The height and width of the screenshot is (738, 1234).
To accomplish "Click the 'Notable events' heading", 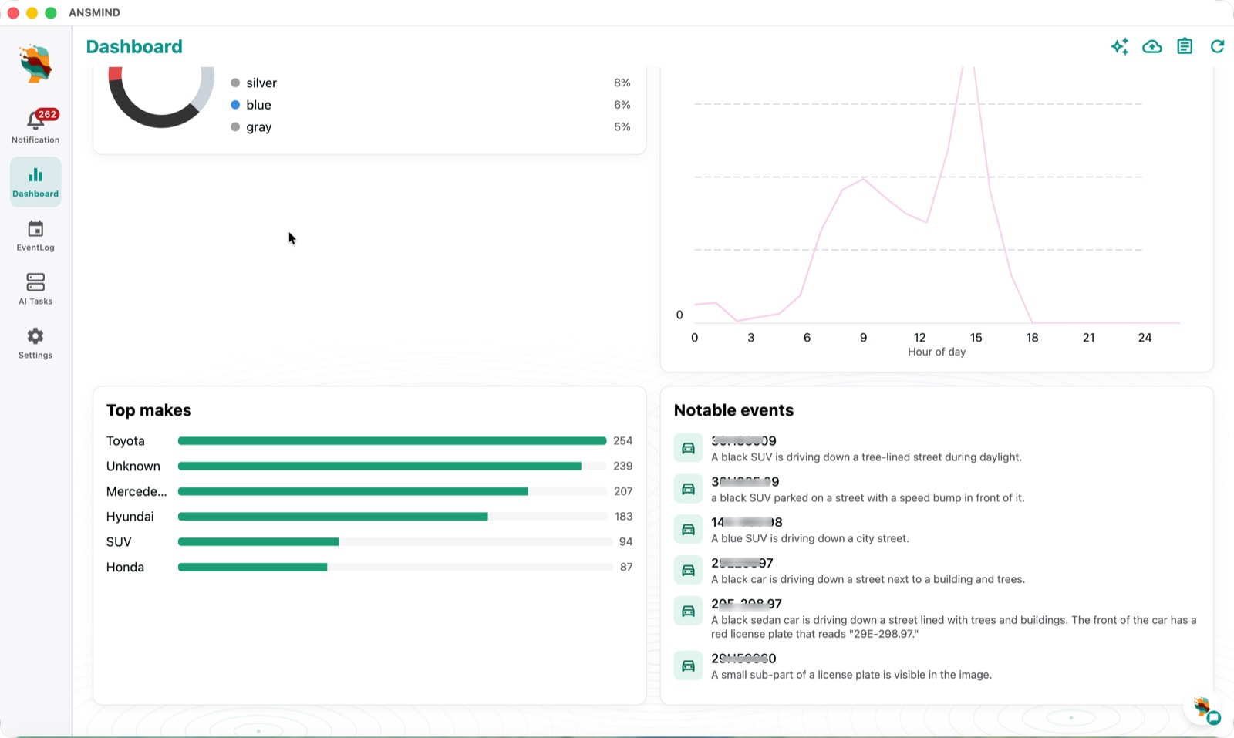I will click(x=733, y=410).
